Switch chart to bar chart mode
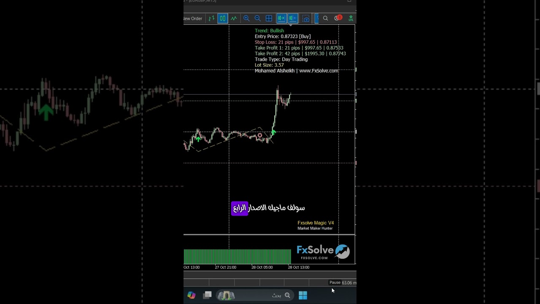 click(x=211, y=18)
